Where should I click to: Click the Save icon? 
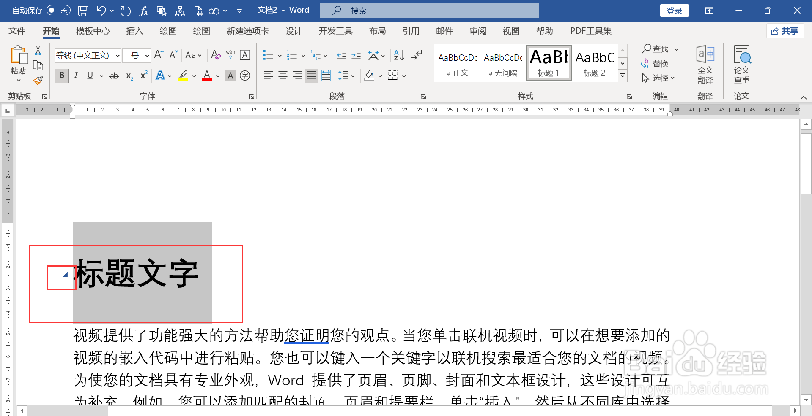point(83,11)
